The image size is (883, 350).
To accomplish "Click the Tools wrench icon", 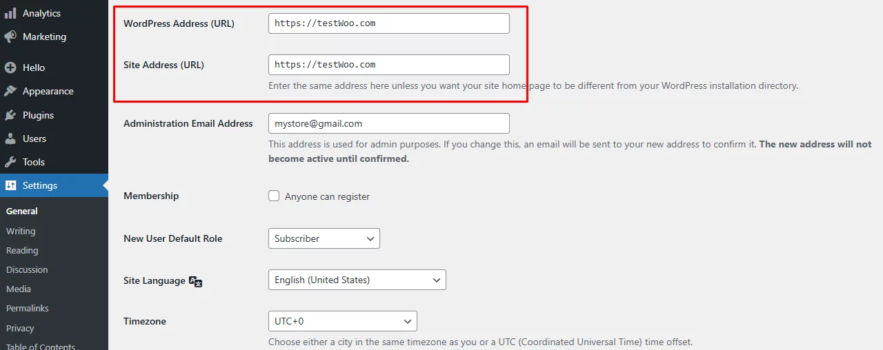I will (x=10, y=162).
